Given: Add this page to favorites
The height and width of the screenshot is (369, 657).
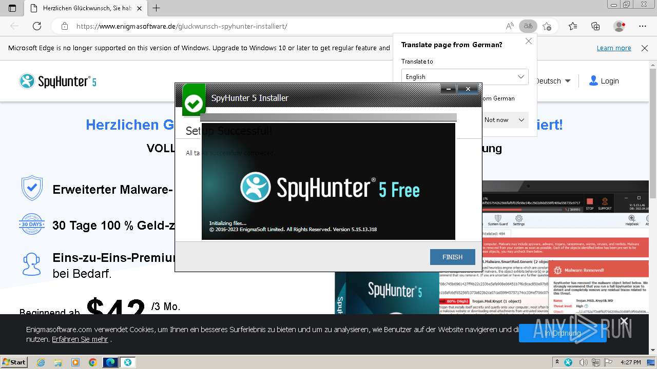Looking at the screenshot, I should pos(547,26).
